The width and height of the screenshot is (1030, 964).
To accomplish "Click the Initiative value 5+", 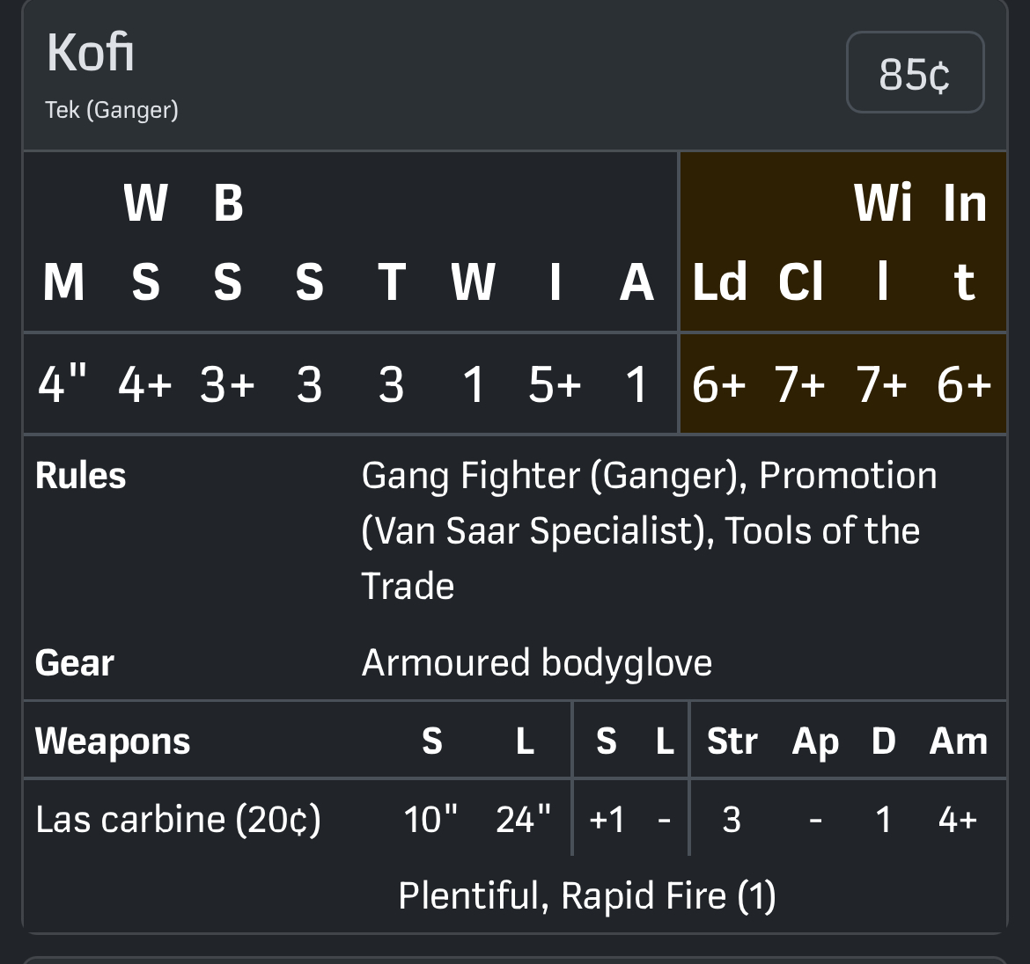I will [555, 384].
